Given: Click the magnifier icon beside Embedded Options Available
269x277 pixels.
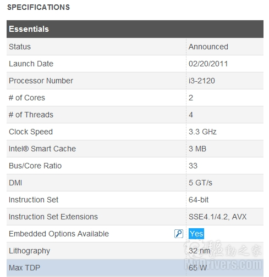Looking at the screenshot, I should click(178, 234).
